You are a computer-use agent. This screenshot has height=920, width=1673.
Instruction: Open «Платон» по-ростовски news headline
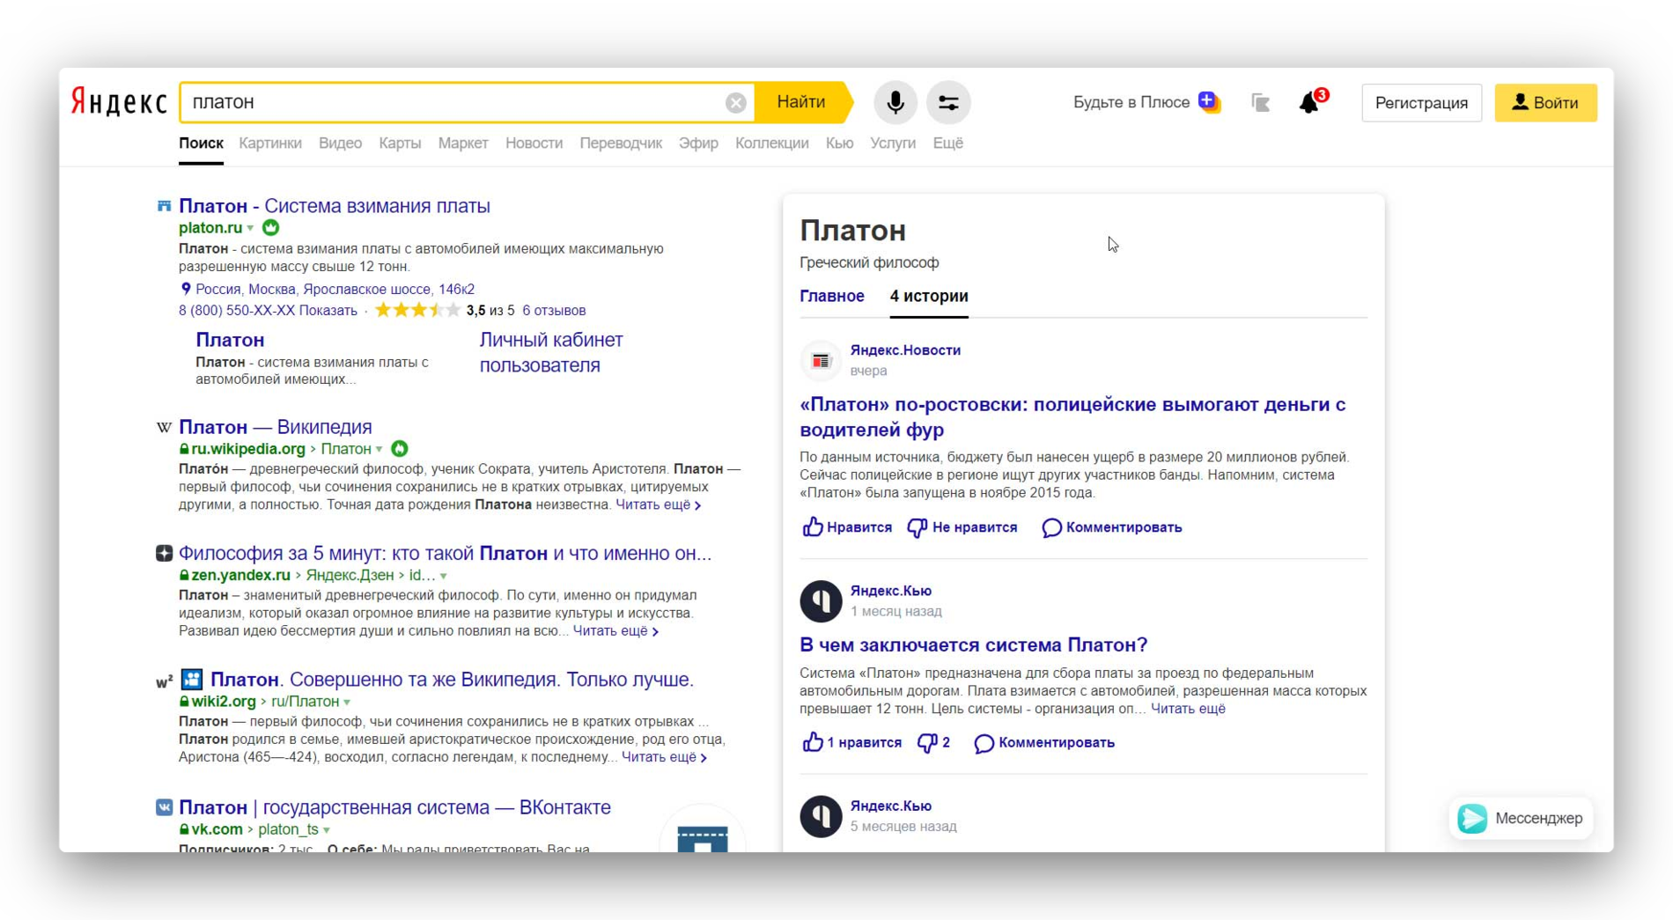coord(1072,417)
